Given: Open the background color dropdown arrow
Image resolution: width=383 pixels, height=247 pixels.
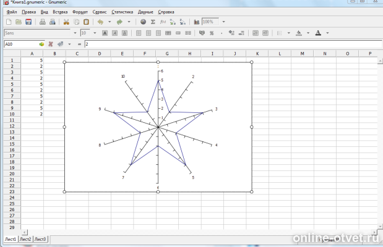Looking at the screenshot, I should (x=308, y=33).
